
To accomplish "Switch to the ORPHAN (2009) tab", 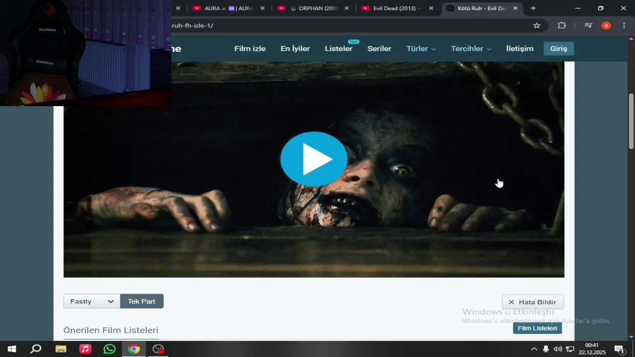I will coord(313,8).
